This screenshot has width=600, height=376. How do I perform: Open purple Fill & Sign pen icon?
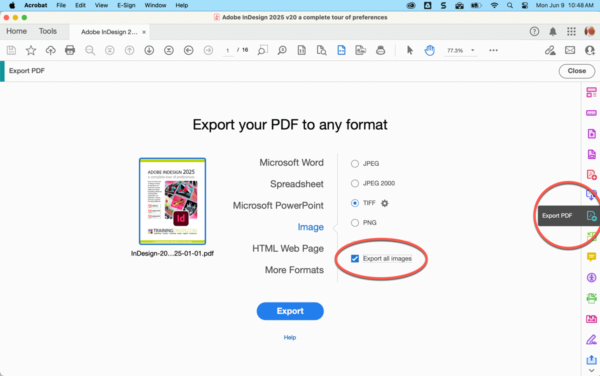click(591, 339)
